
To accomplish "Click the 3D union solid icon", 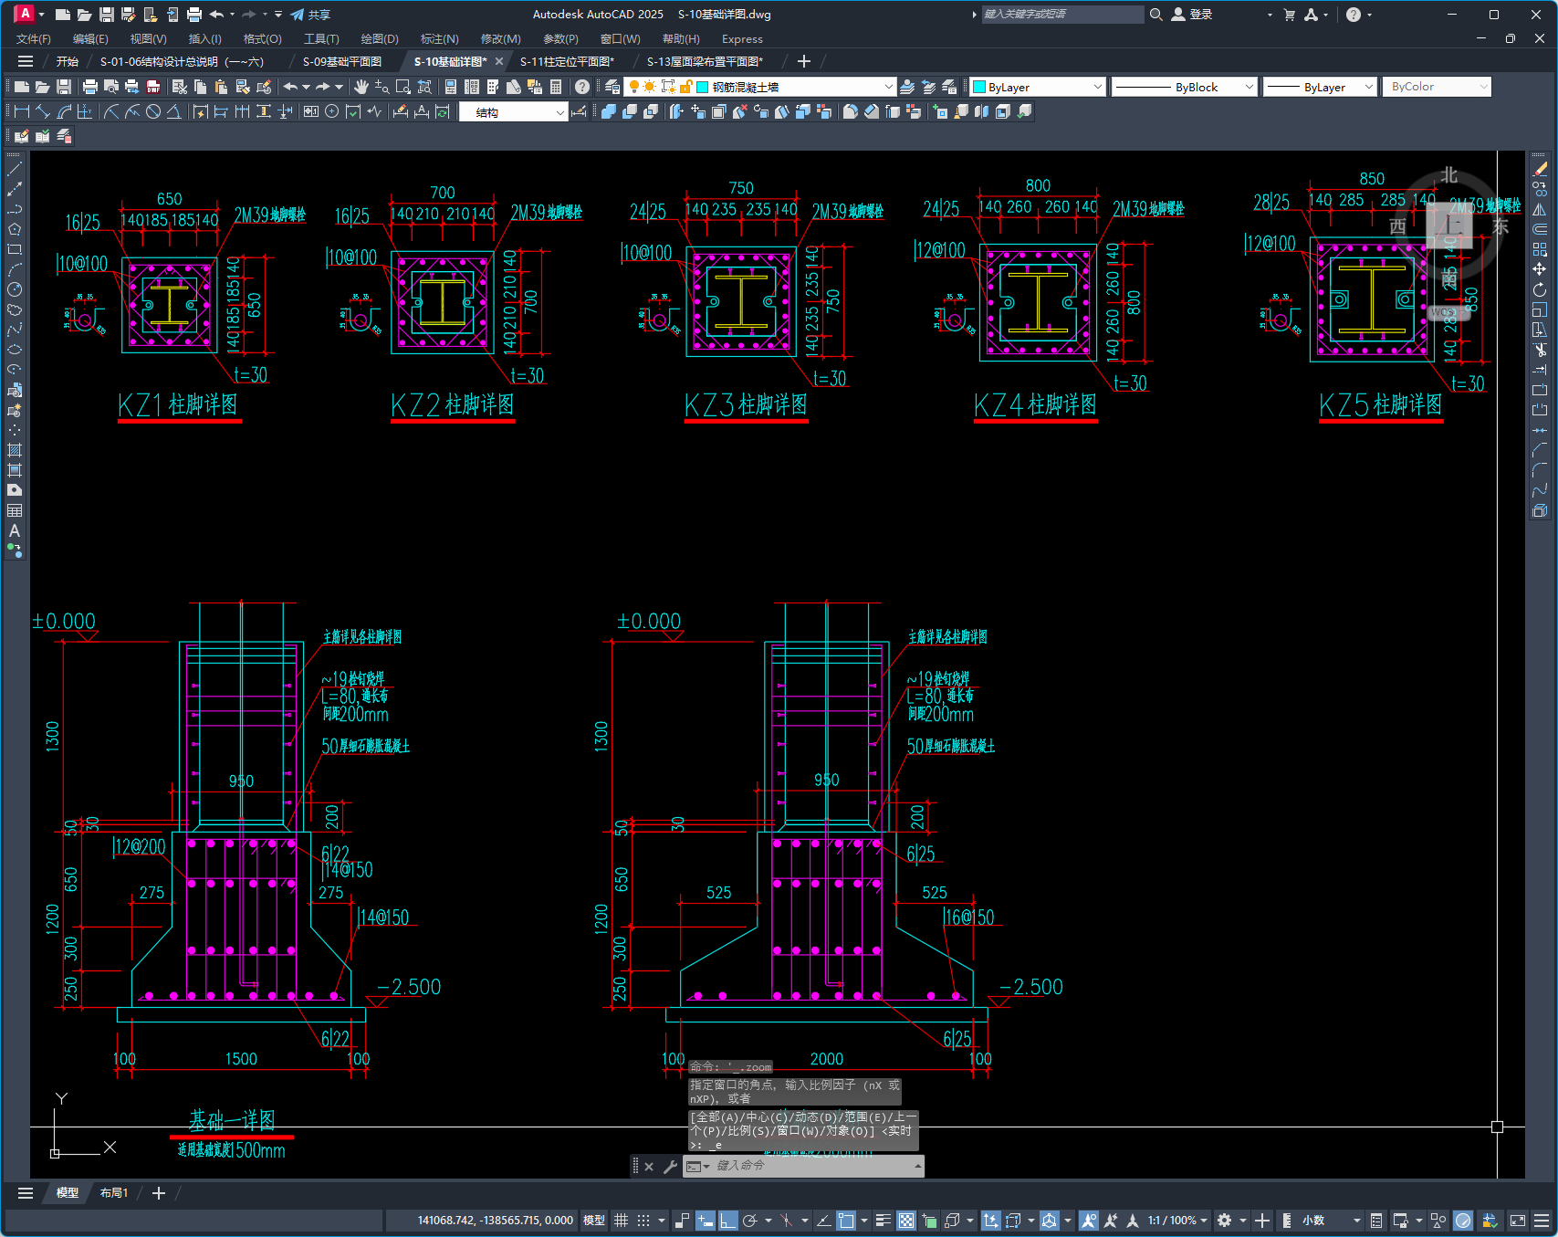I will tap(609, 111).
